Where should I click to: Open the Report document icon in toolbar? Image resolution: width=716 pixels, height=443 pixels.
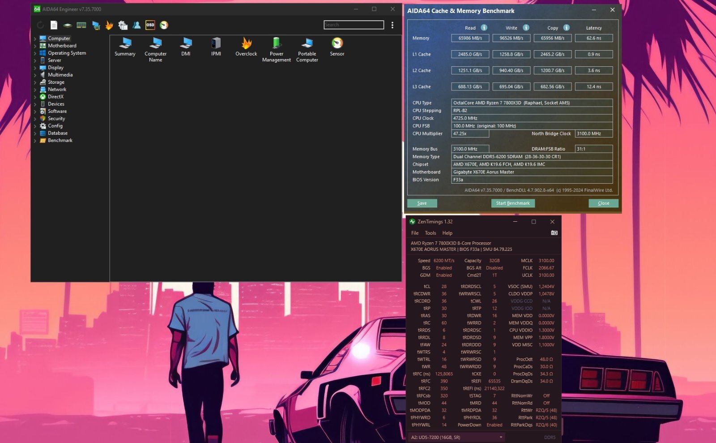(54, 25)
